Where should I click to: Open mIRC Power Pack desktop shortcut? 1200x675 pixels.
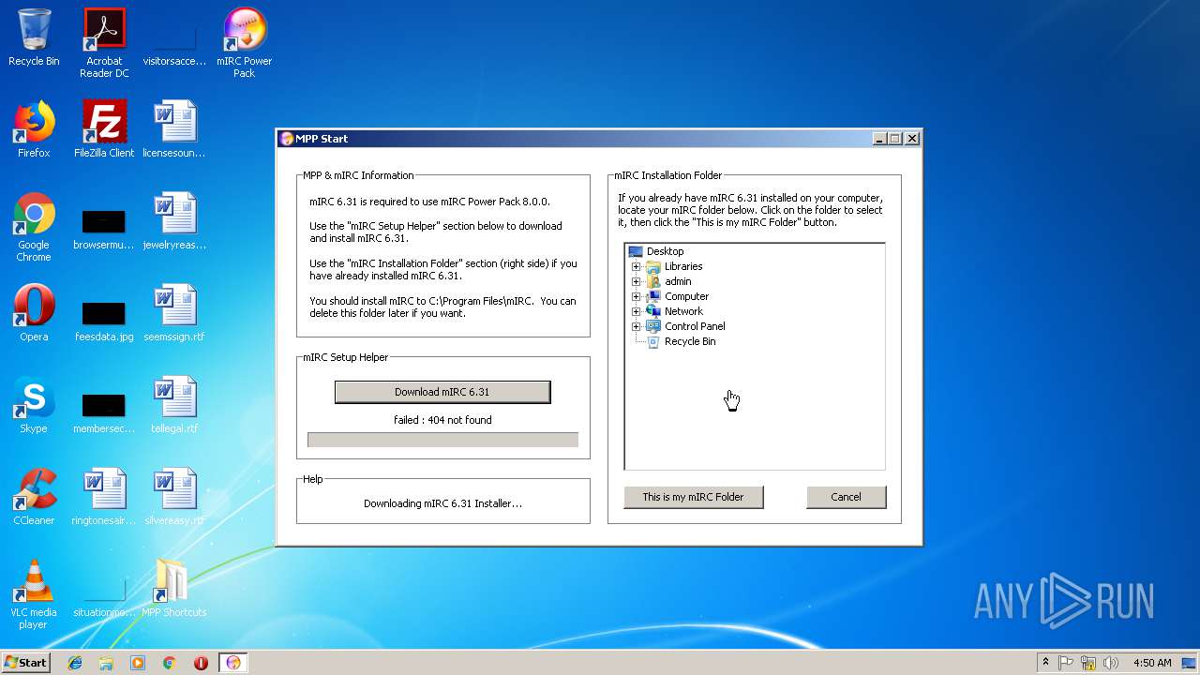pyautogui.click(x=244, y=43)
